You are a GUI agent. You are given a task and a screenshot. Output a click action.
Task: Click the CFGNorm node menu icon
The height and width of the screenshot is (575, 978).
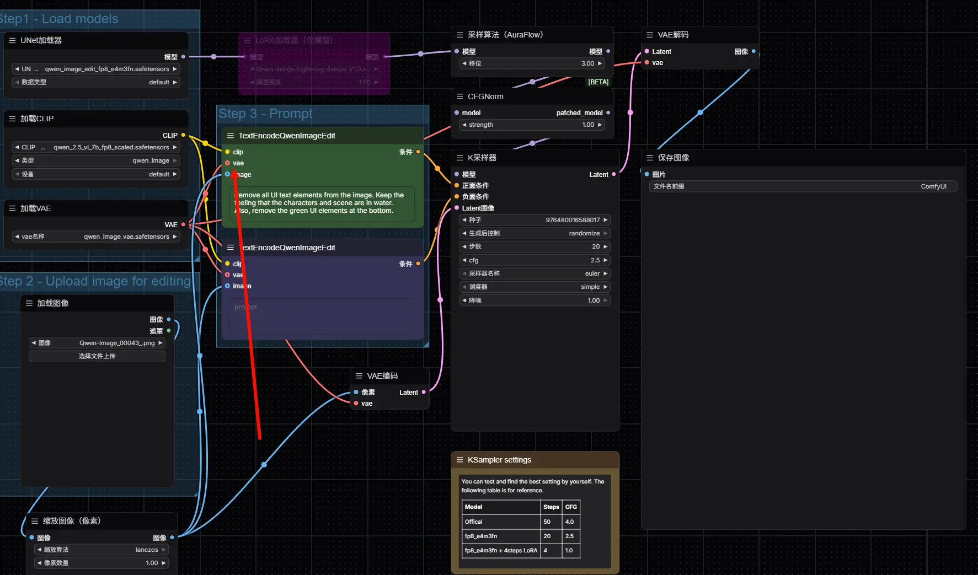[x=459, y=96]
